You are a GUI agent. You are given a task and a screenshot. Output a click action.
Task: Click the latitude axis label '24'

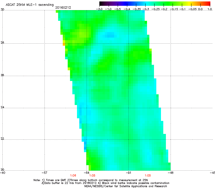2,107
